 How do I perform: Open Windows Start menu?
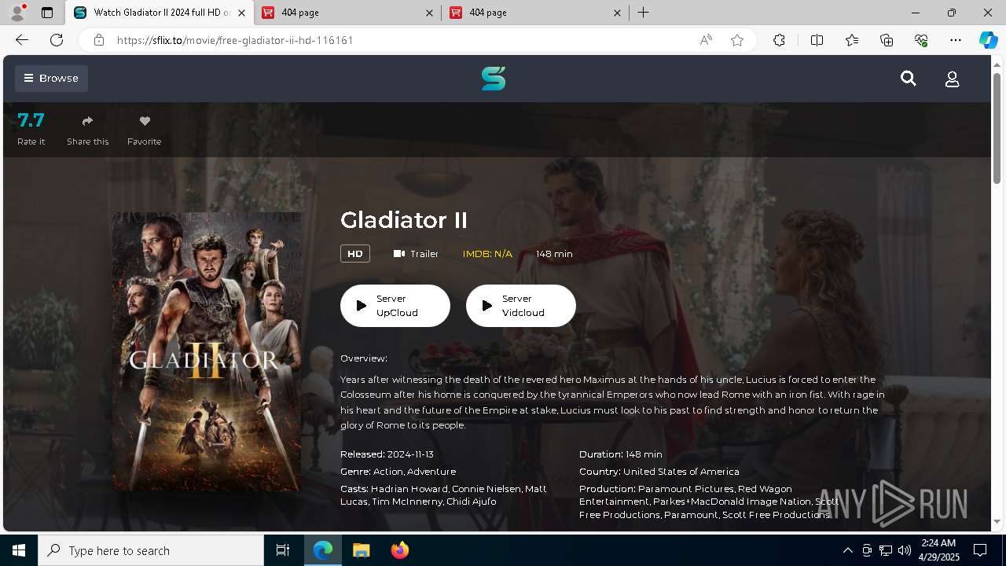(x=19, y=550)
